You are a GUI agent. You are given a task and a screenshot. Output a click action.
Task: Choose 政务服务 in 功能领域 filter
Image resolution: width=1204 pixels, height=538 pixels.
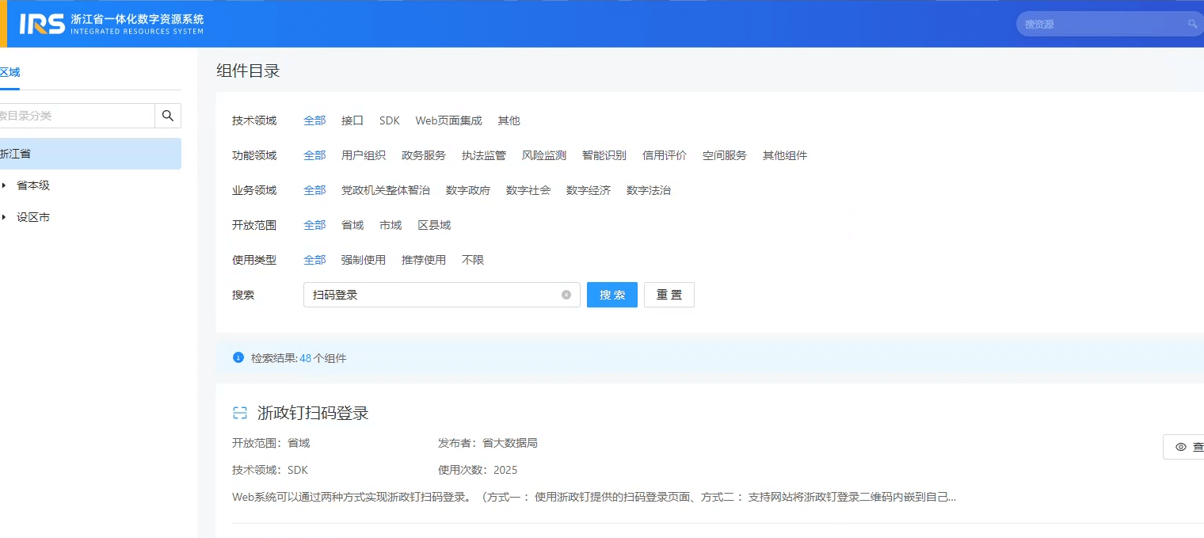click(423, 155)
